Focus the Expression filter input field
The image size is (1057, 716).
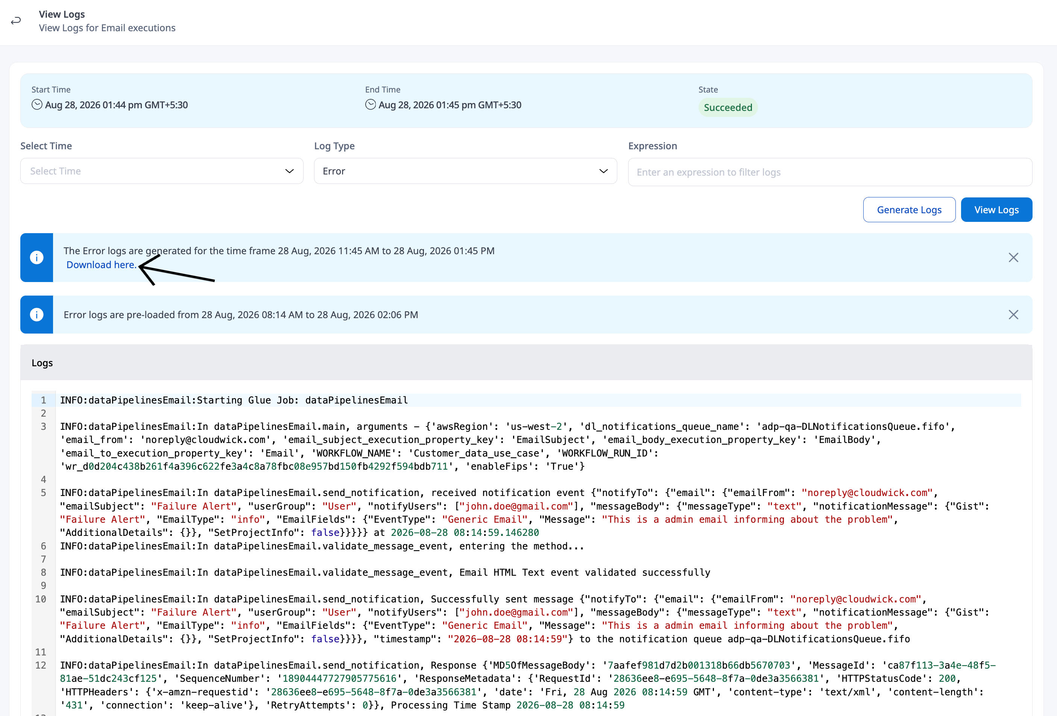click(830, 172)
